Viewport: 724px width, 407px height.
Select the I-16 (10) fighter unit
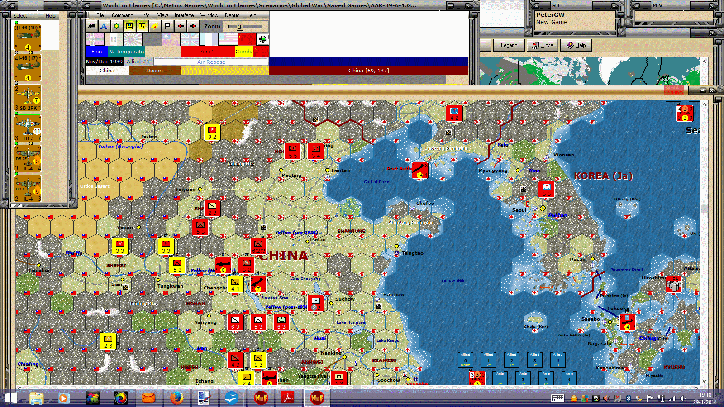28,37
